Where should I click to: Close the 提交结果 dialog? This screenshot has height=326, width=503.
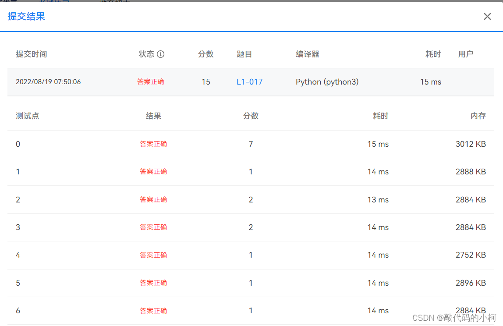coord(487,16)
